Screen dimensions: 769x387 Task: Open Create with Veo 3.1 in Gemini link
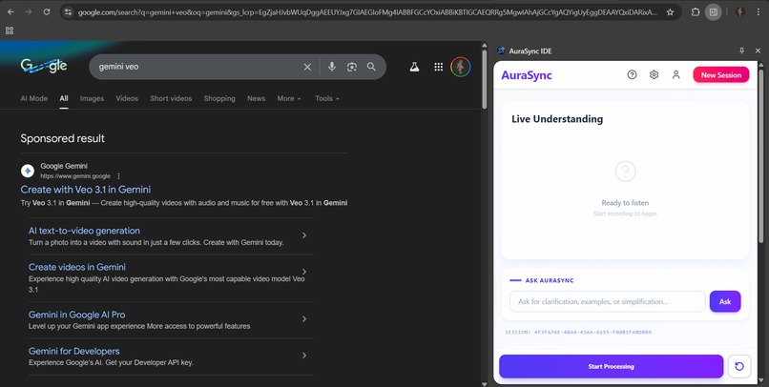(86, 190)
